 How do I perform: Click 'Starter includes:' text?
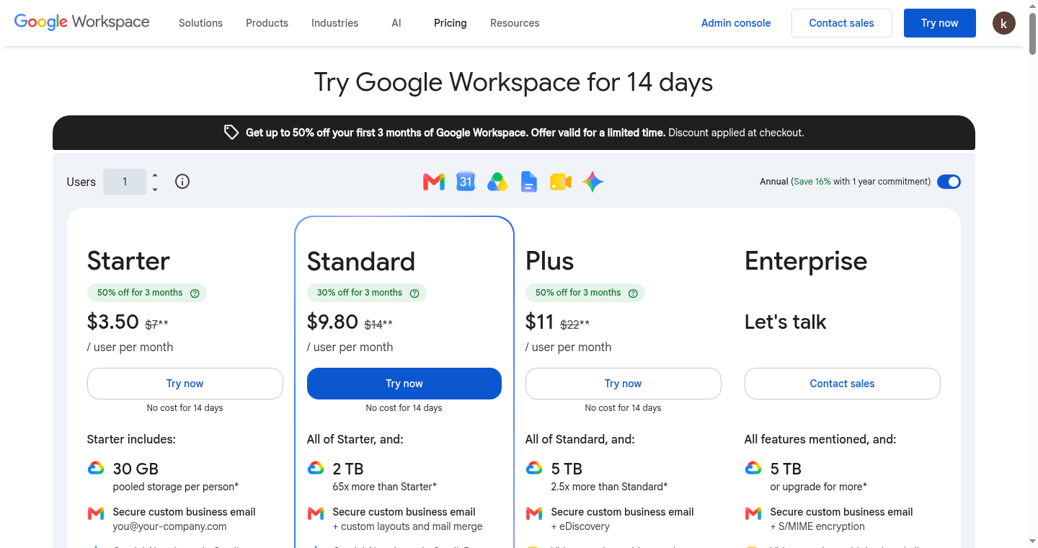point(131,439)
